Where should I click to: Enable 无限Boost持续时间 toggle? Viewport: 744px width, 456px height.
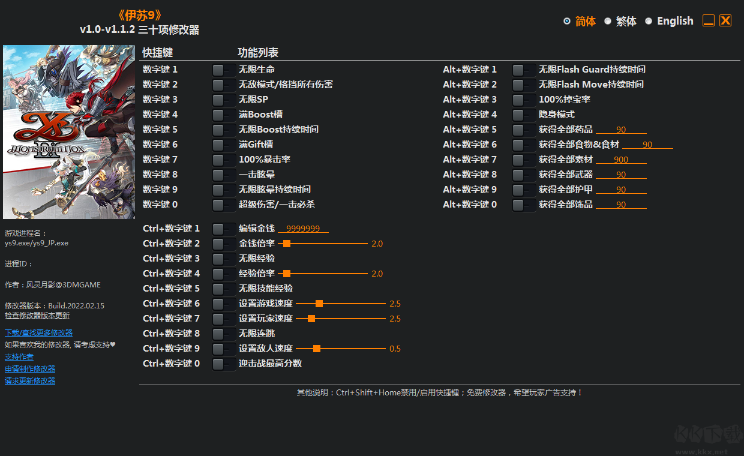point(224,130)
